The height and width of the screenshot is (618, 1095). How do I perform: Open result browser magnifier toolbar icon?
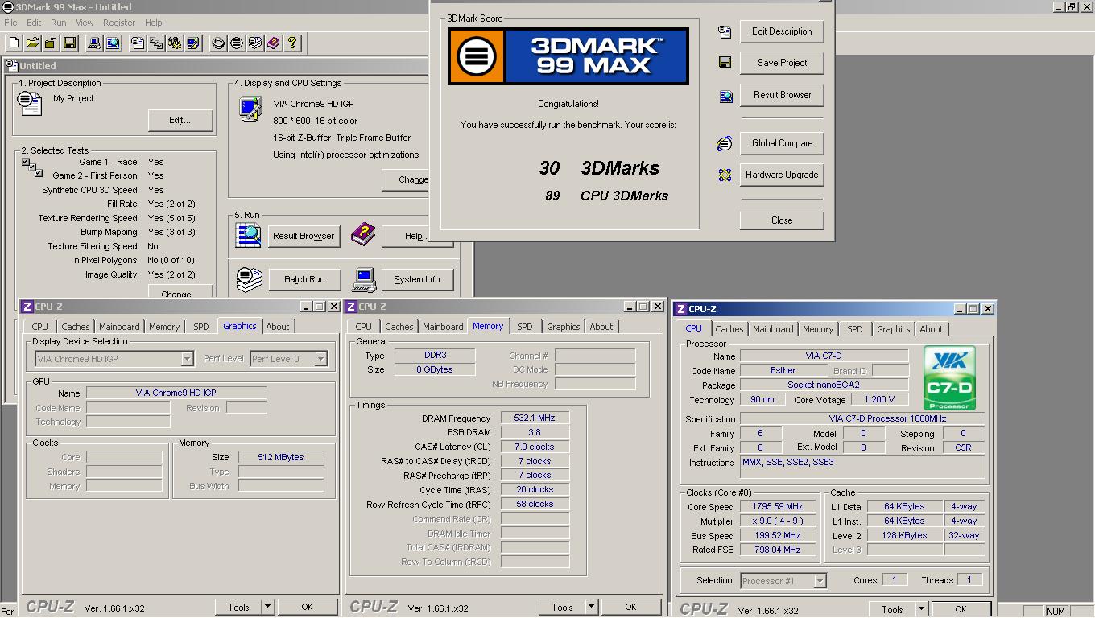113,43
